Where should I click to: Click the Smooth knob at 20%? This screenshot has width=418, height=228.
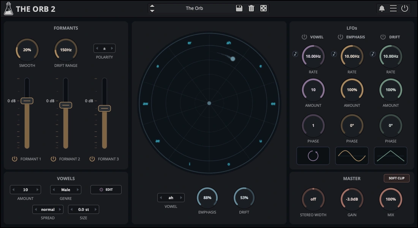(27, 50)
